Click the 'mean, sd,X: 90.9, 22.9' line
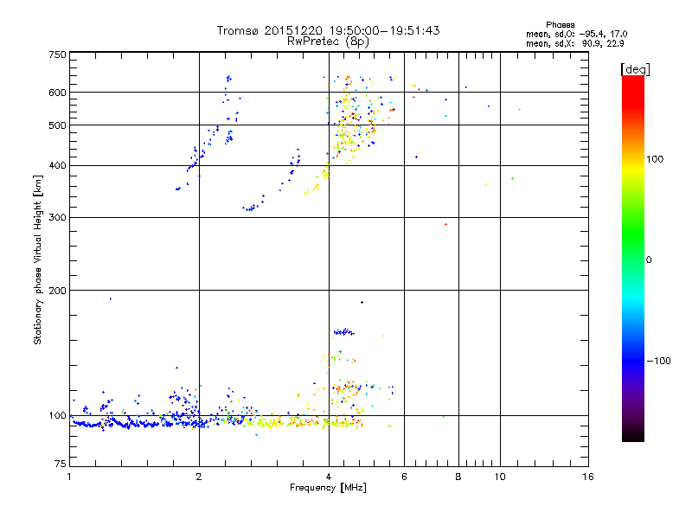This screenshot has width=692, height=519. 574,43
